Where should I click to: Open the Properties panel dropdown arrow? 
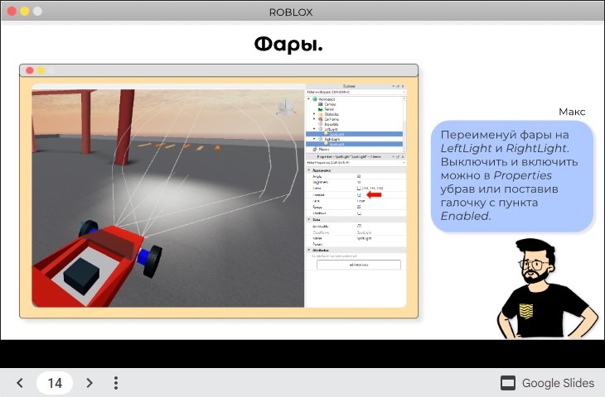393,156
